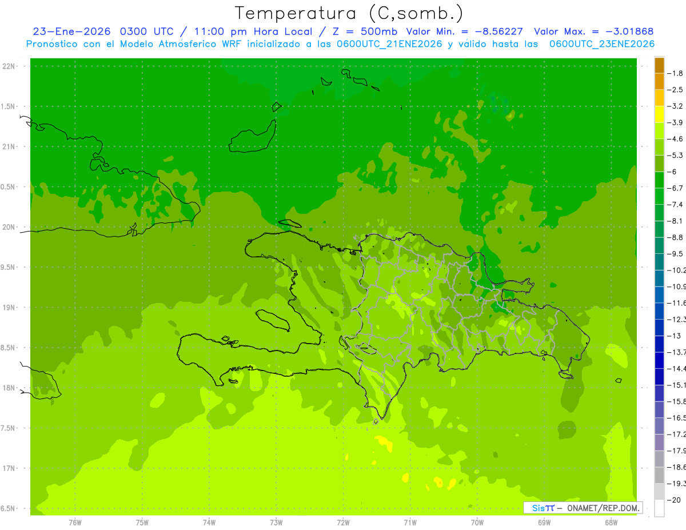Click the '70W' longitude label
The width and height of the screenshot is (686, 530).
click(x=477, y=523)
